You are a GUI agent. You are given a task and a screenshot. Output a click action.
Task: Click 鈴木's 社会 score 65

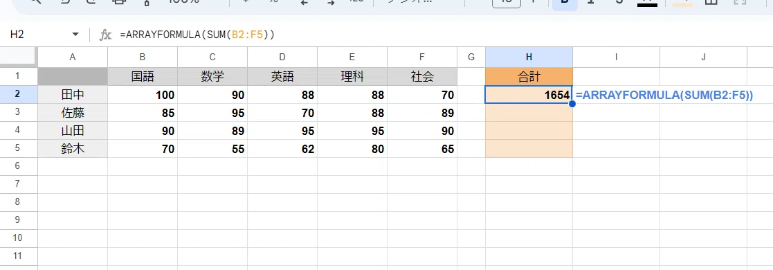[x=422, y=149]
